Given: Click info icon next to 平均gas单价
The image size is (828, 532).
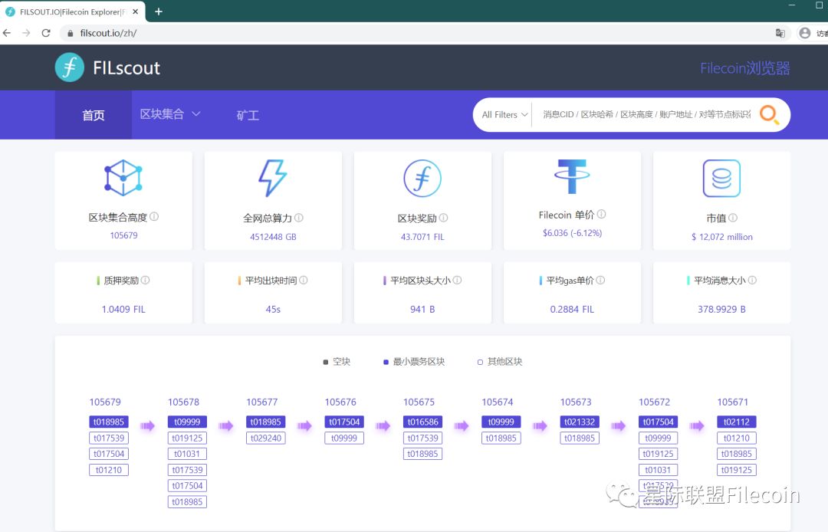Looking at the screenshot, I should pyautogui.click(x=600, y=281).
